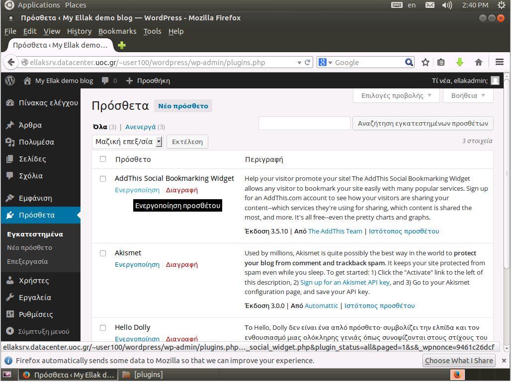Click in the plugin search text field

coord(304,123)
